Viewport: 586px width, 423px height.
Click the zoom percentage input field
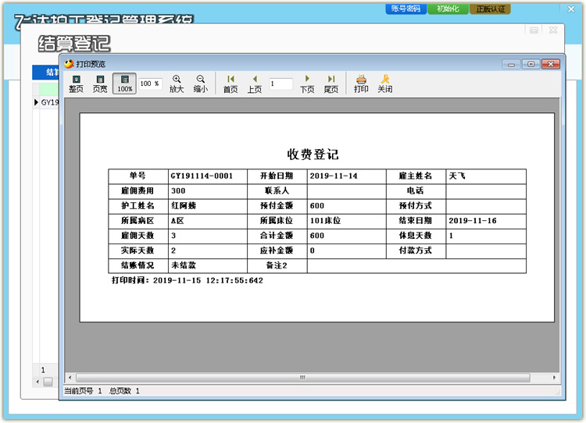point(150,84)
